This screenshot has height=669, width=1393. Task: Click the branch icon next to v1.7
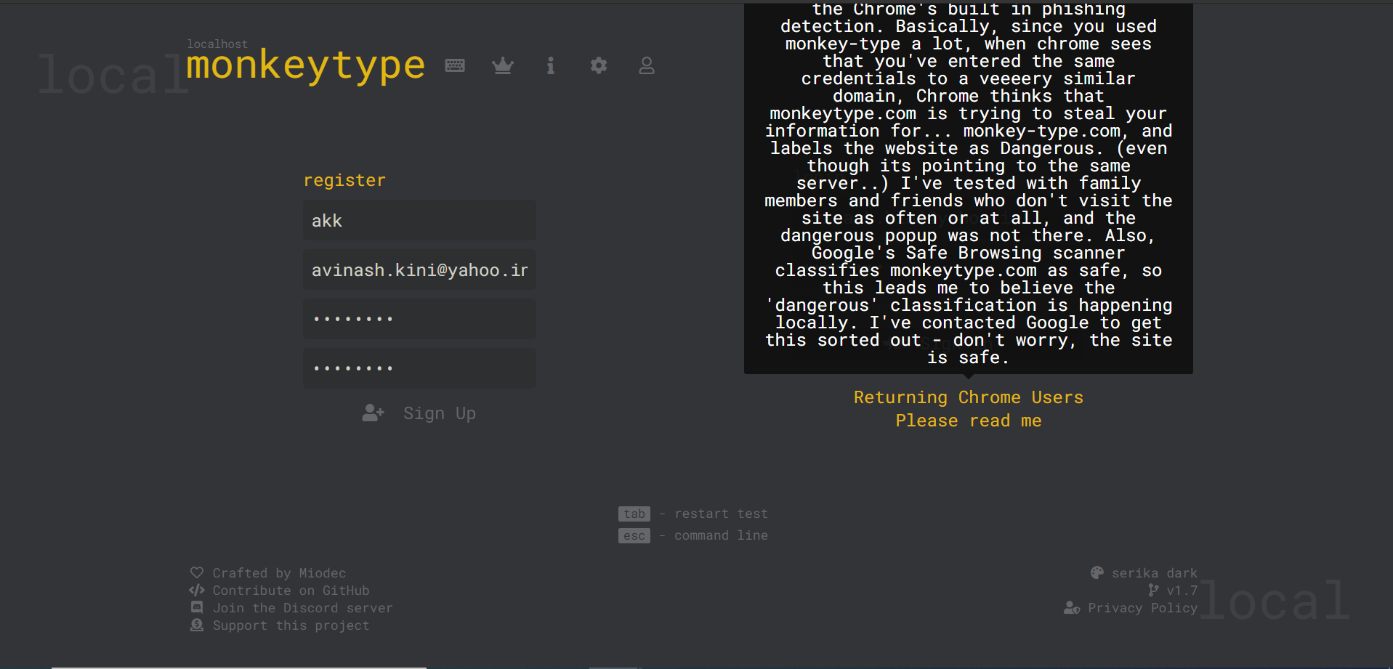tap(1153, 590)
